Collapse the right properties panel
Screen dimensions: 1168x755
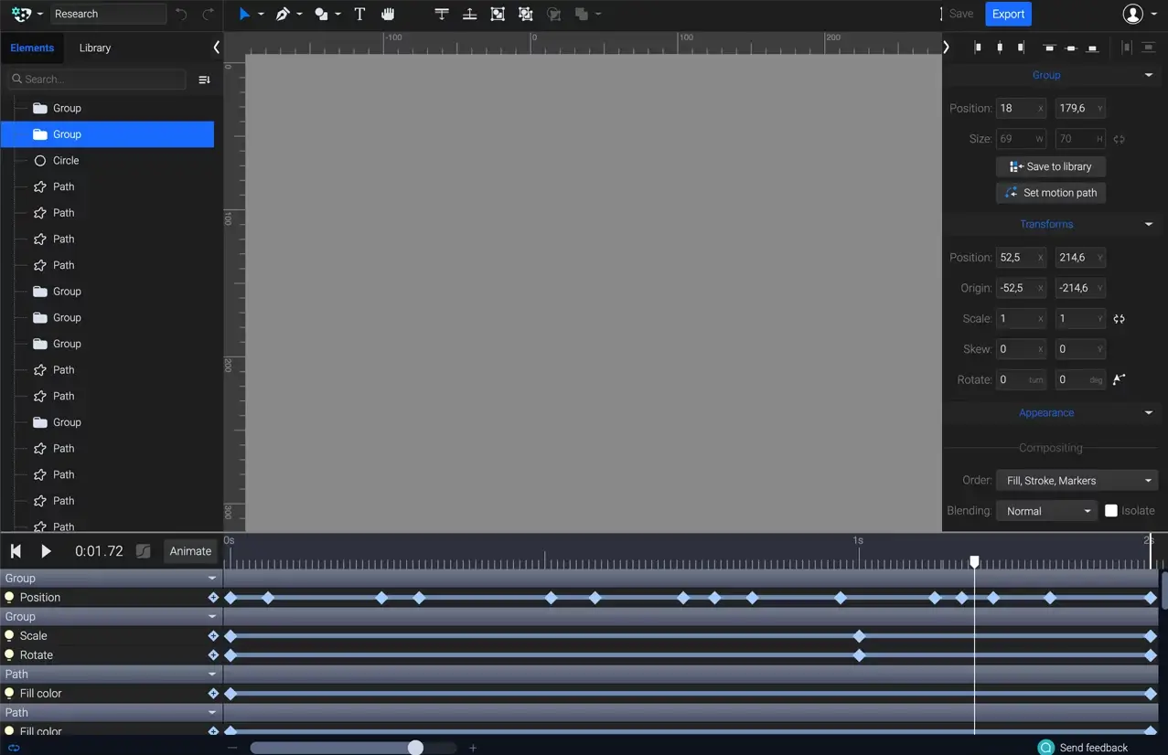pos(947,48)
